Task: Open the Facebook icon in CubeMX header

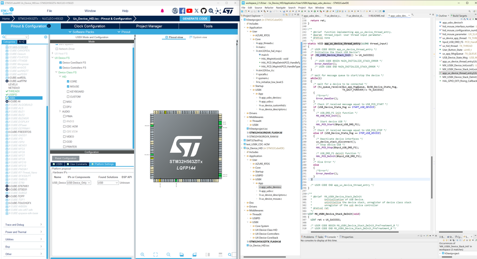Action: (182, 11)
